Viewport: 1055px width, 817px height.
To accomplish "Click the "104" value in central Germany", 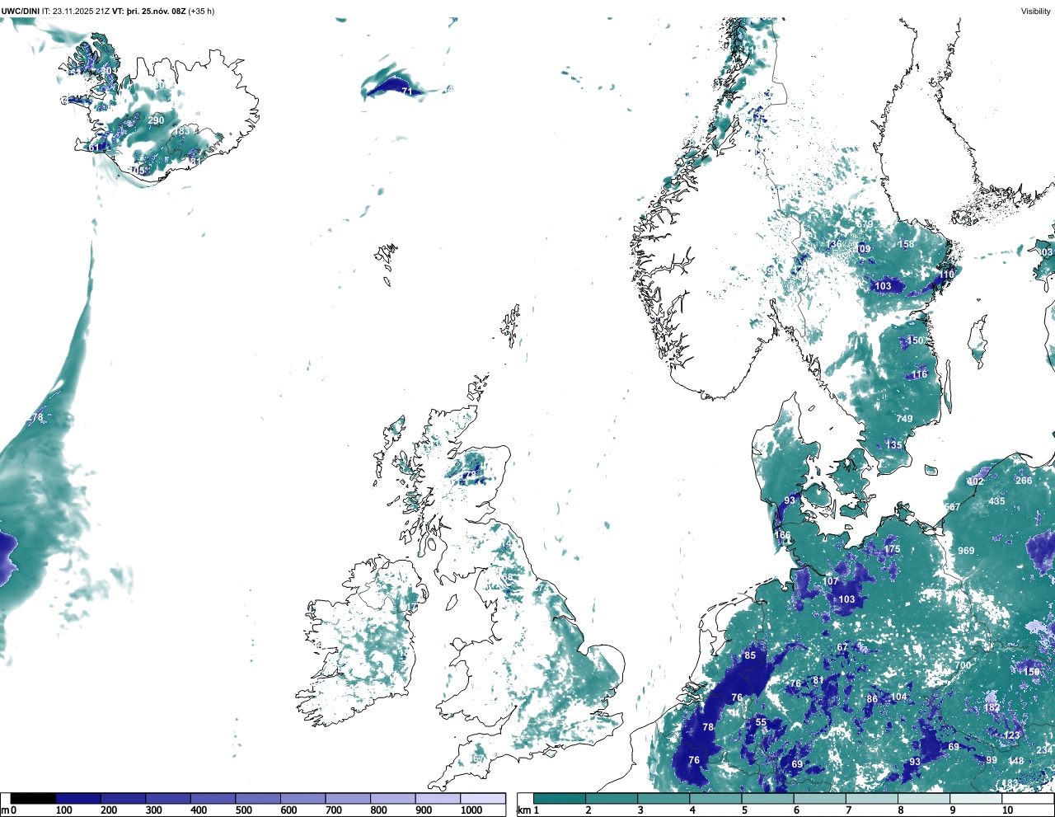I will pyautogui.click(x=898, y=697).
